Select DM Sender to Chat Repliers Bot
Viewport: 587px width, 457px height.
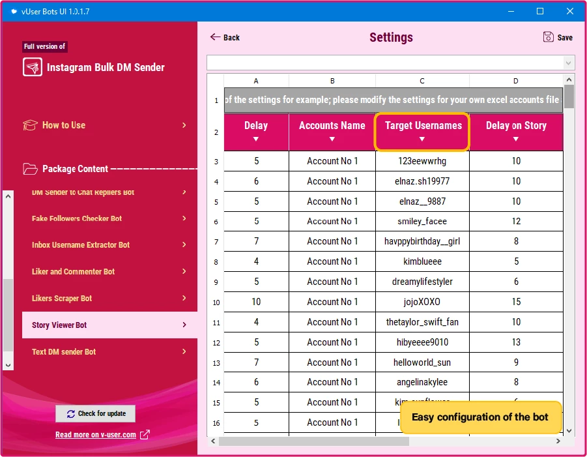(x=109, y=192)
